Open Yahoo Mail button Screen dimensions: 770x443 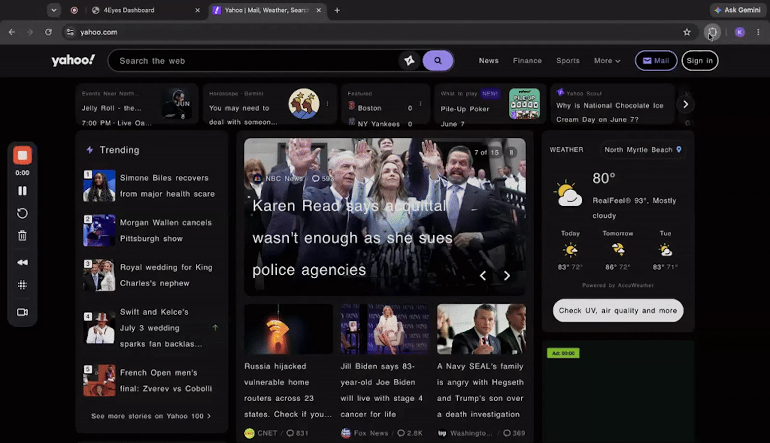click(656, 61)
